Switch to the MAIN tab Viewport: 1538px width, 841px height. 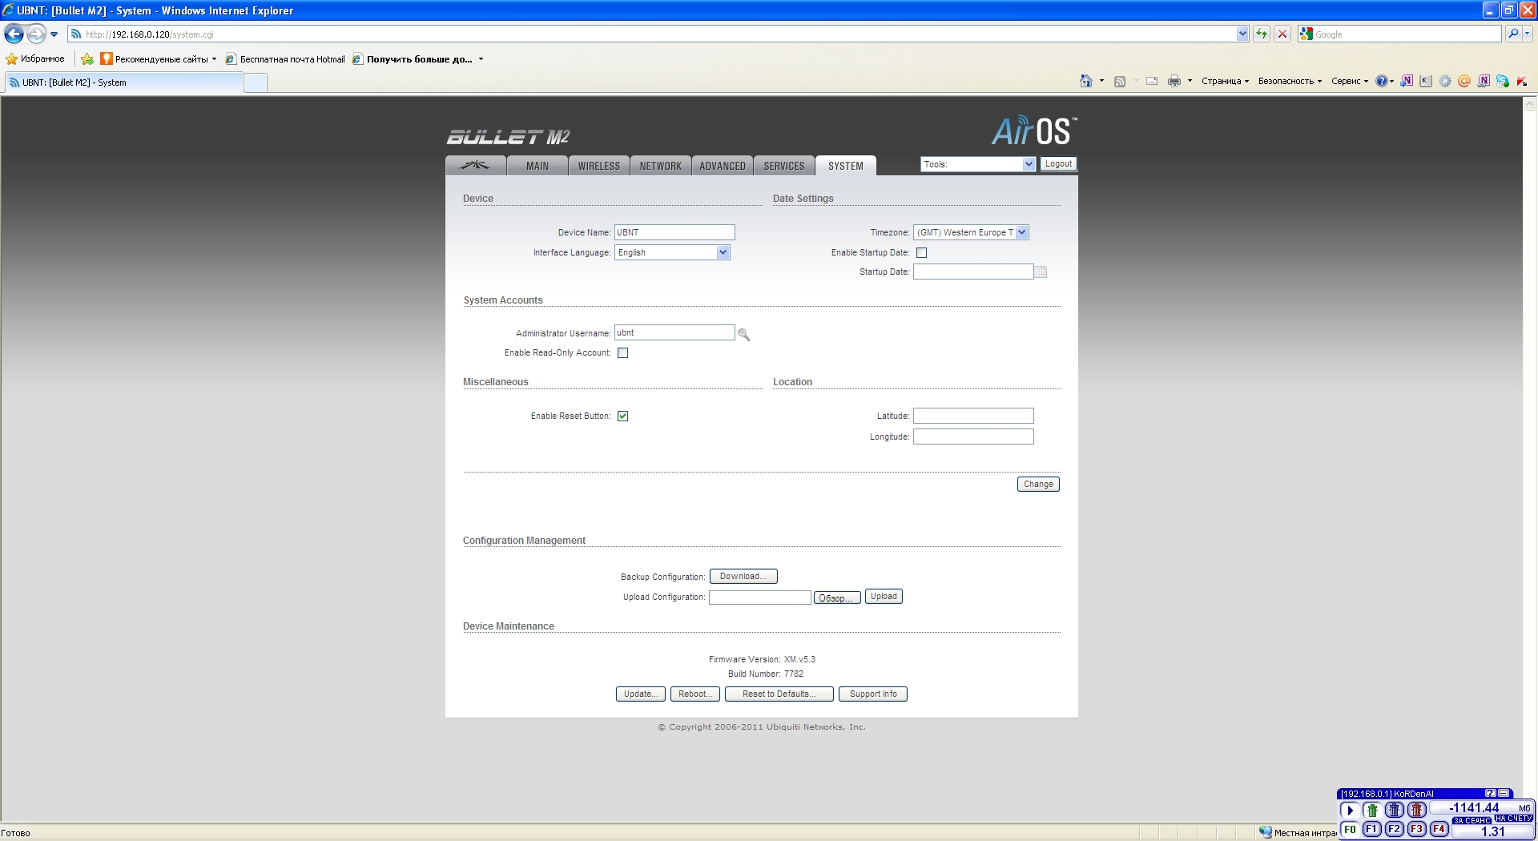click(537, 166)
